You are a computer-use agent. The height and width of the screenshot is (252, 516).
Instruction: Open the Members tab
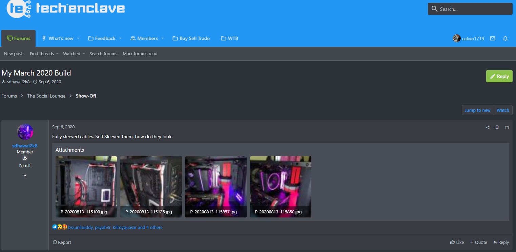point(144,38)
